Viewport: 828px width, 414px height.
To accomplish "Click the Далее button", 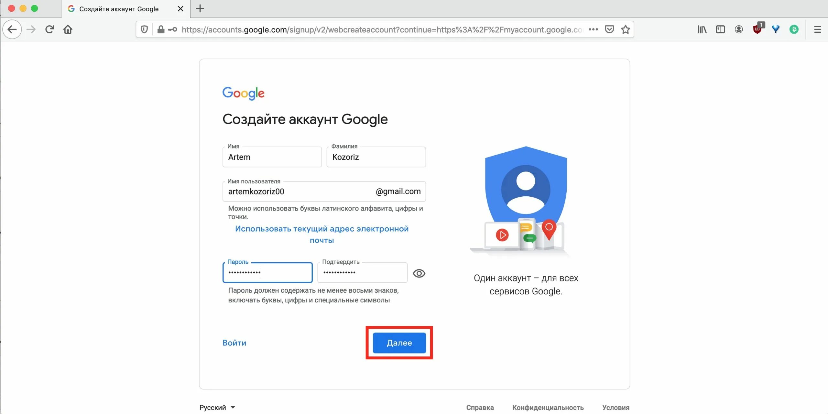I will tap(399, 343).
